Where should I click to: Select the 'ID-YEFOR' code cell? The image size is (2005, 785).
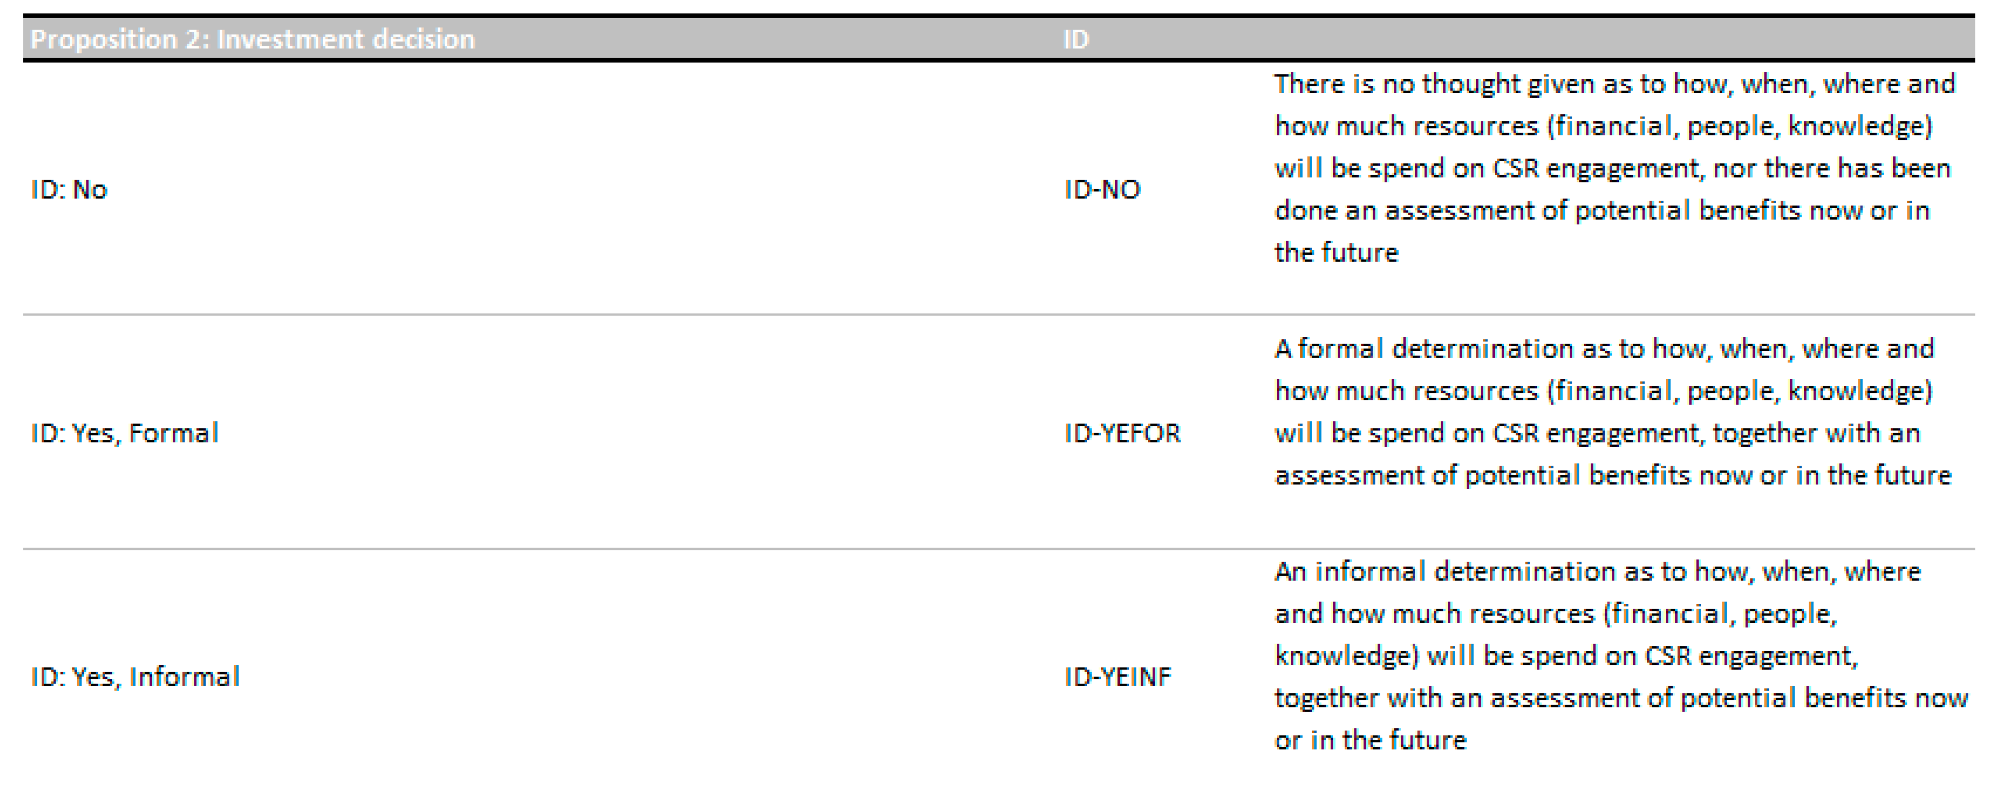point(1121,433)
